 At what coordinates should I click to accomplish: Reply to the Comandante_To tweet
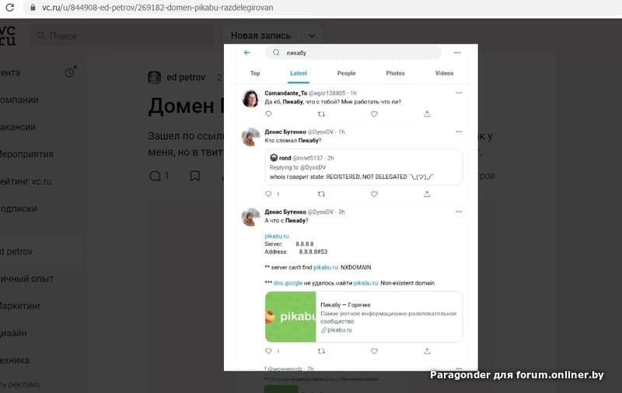[268, 114]
